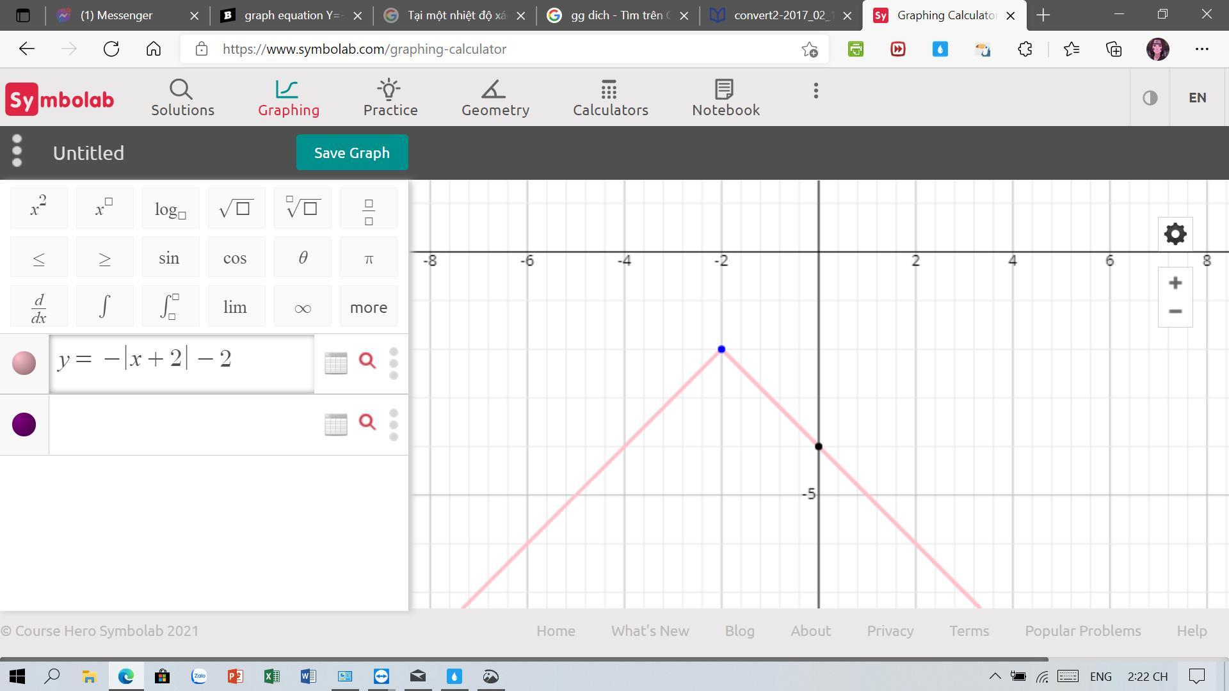This screenshot has width=1229, height=691.
Task: Switch to the Geometry section
Action: click(495, 98)
